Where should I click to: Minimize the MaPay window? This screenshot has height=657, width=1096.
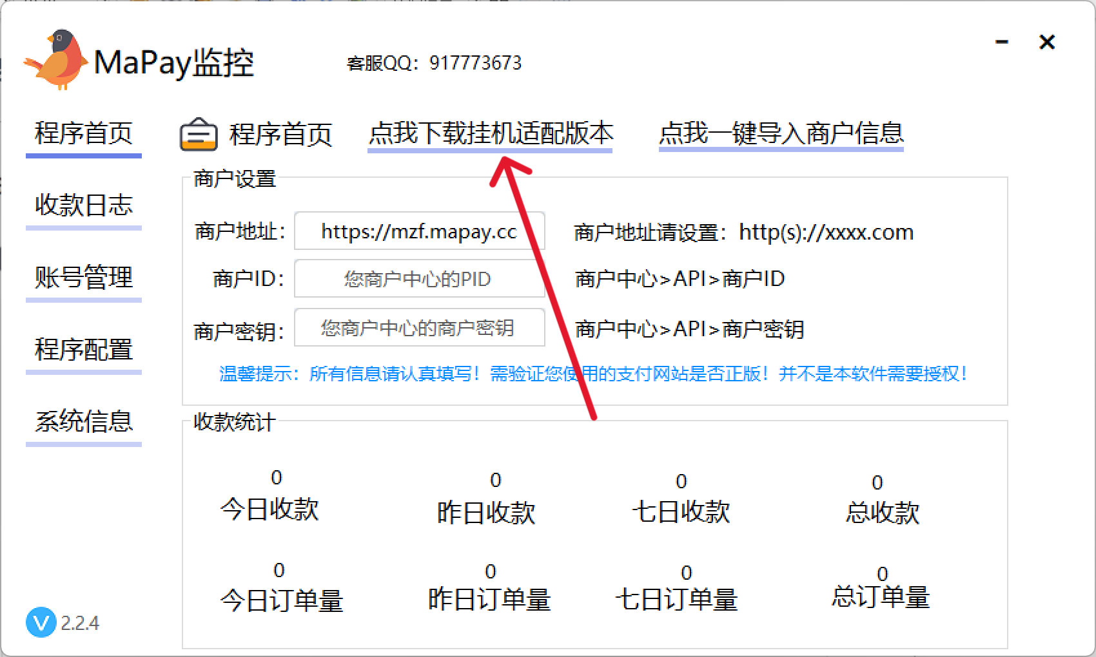[x=1002, y=43]
